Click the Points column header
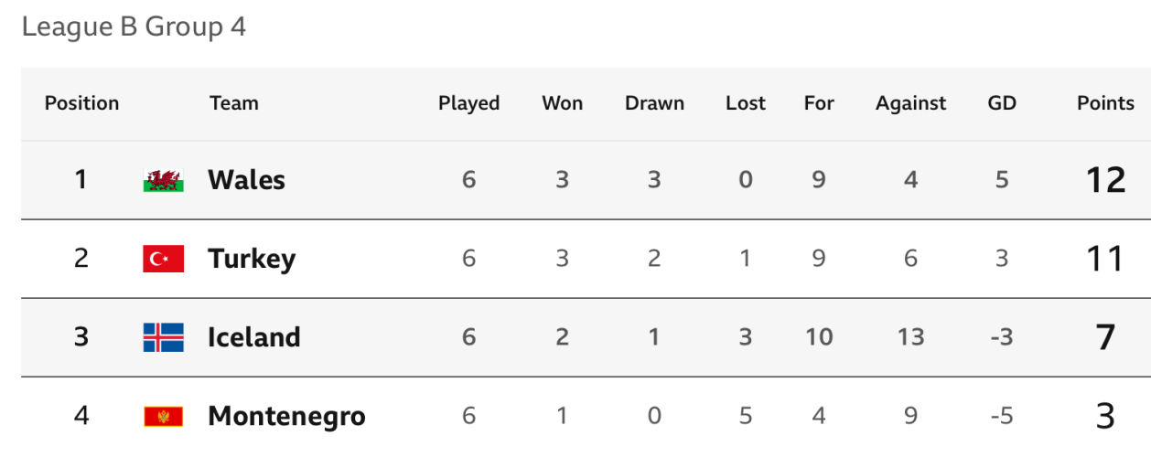The image size is (1151, 457). pos(1105,103)
